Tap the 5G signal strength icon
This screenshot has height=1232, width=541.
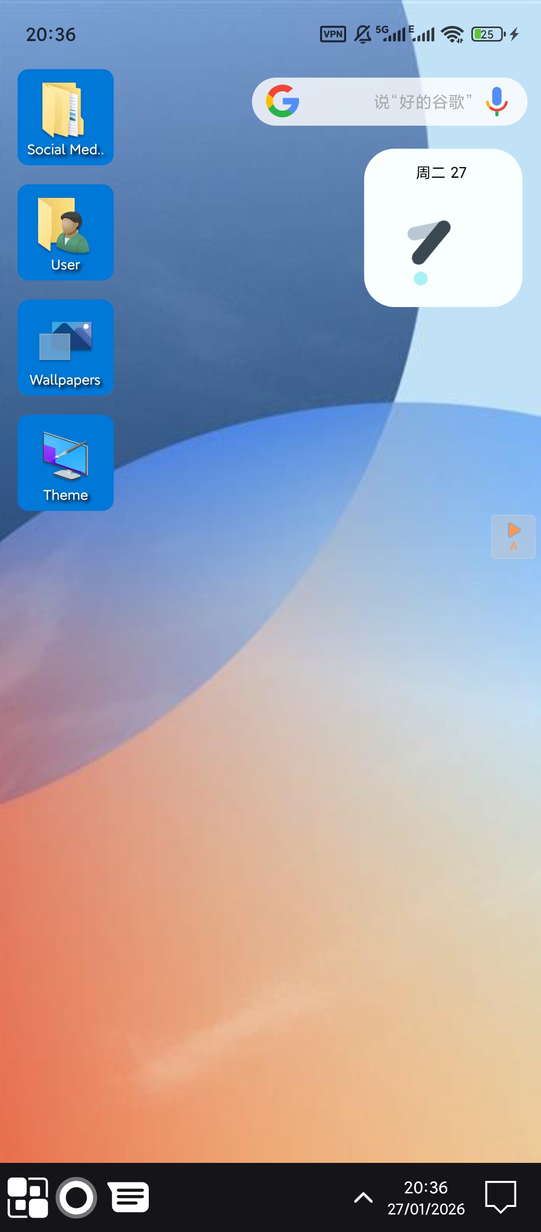tap(391, 34)
